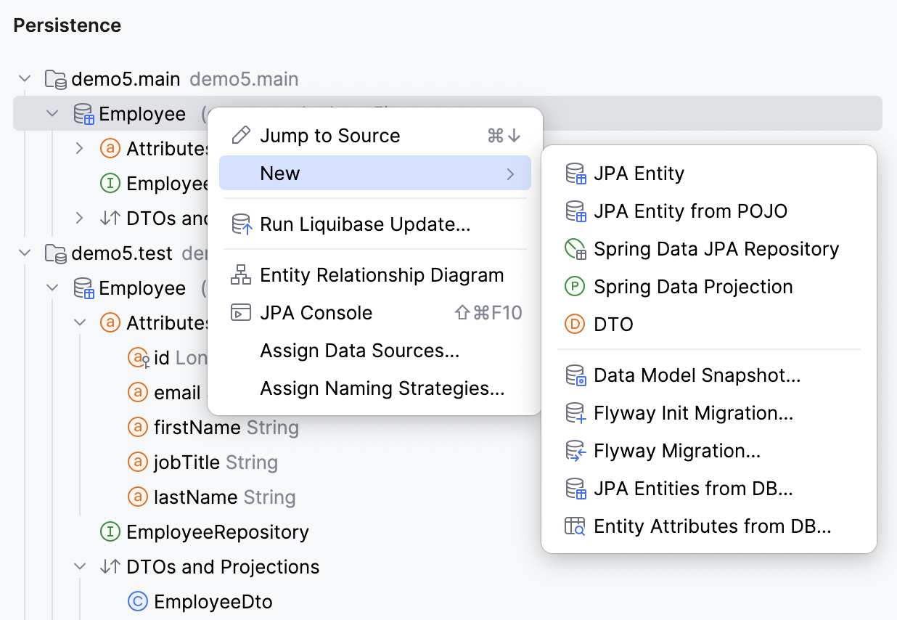Select the EmployeeDto class node
The height and width of the screenshot is (620, 897).
click(x=213, y=601)
